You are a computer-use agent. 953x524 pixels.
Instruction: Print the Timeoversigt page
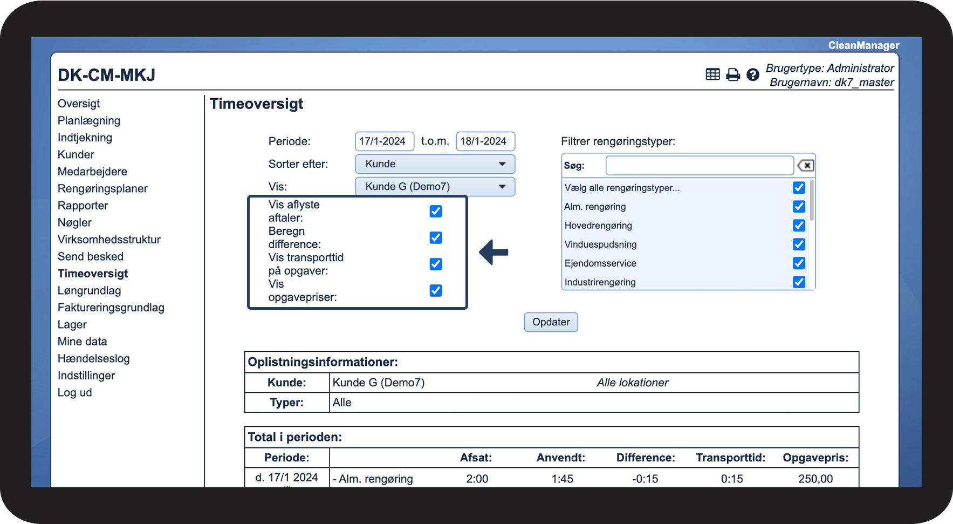733,74
